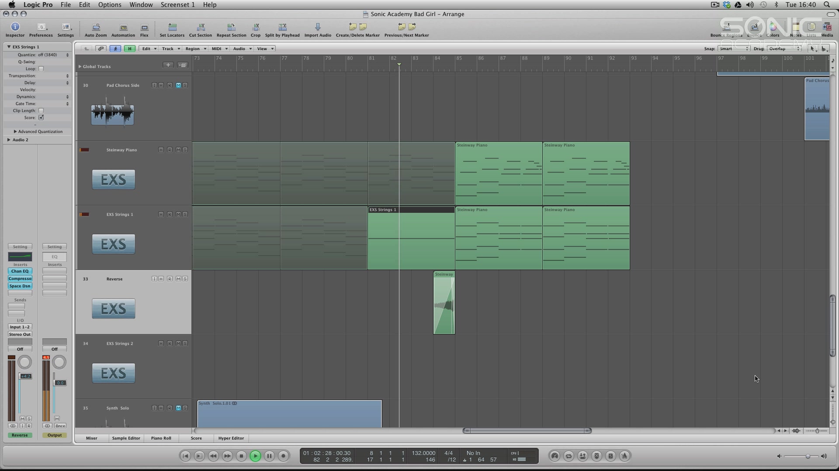The image size is (839, 471).
Task: Unmute the Pad Chorus Side track
Action: click(x=178, y=85)
